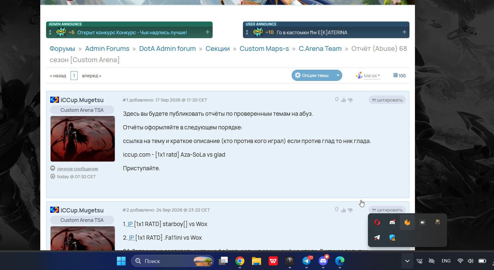
Task: Click iCCup.Mugetsu avatar in first post
Action: coord(83,139)
